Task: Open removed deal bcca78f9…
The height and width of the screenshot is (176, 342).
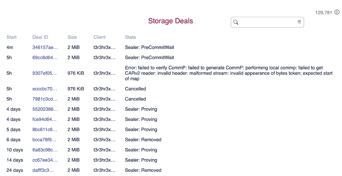Action: 44,140
